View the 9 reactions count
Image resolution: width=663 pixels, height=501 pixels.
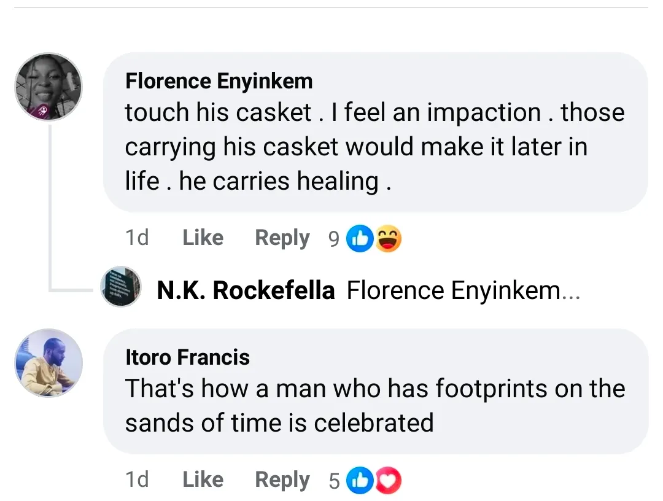(333, 239)
